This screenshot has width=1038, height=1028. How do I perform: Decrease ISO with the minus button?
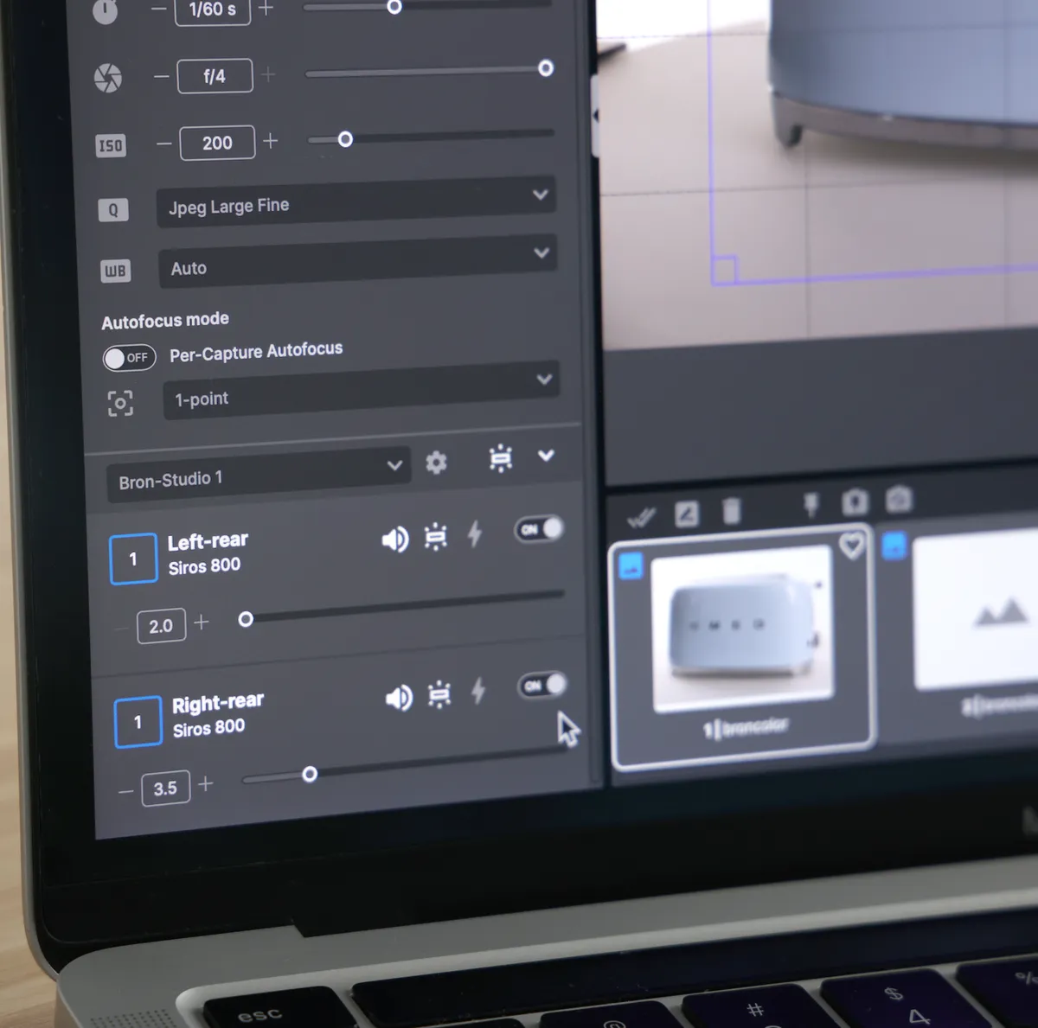tap(164, 144)
